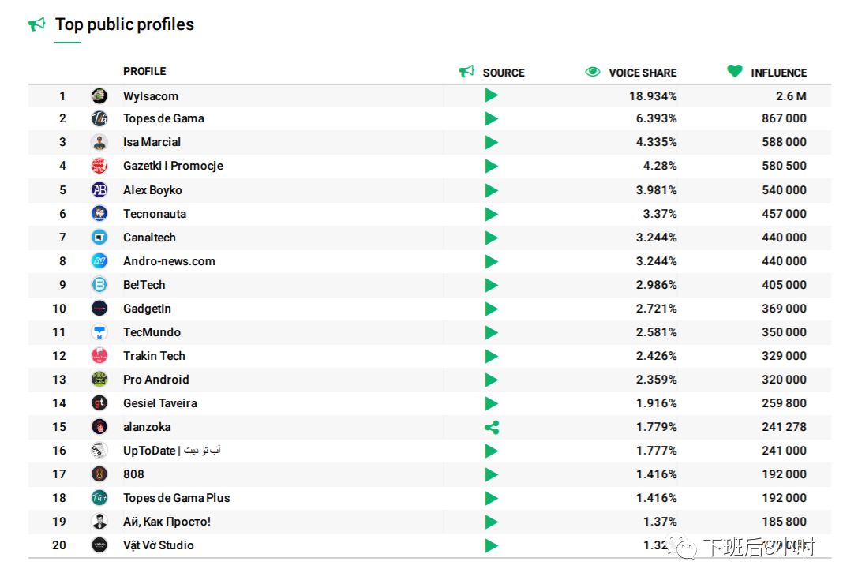The image size is (843, 584).
Task: Select the Canaltech profile avatar
Action: 99,237
